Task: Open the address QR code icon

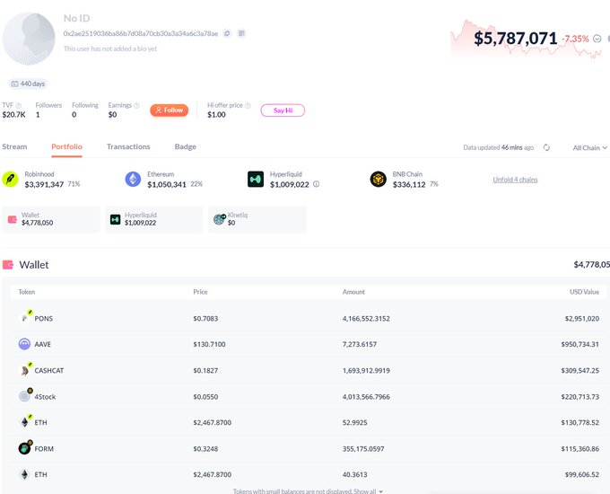Action: coord(241,33)
